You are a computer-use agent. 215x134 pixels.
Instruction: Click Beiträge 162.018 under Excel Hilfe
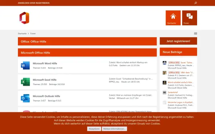pos(57,84)
